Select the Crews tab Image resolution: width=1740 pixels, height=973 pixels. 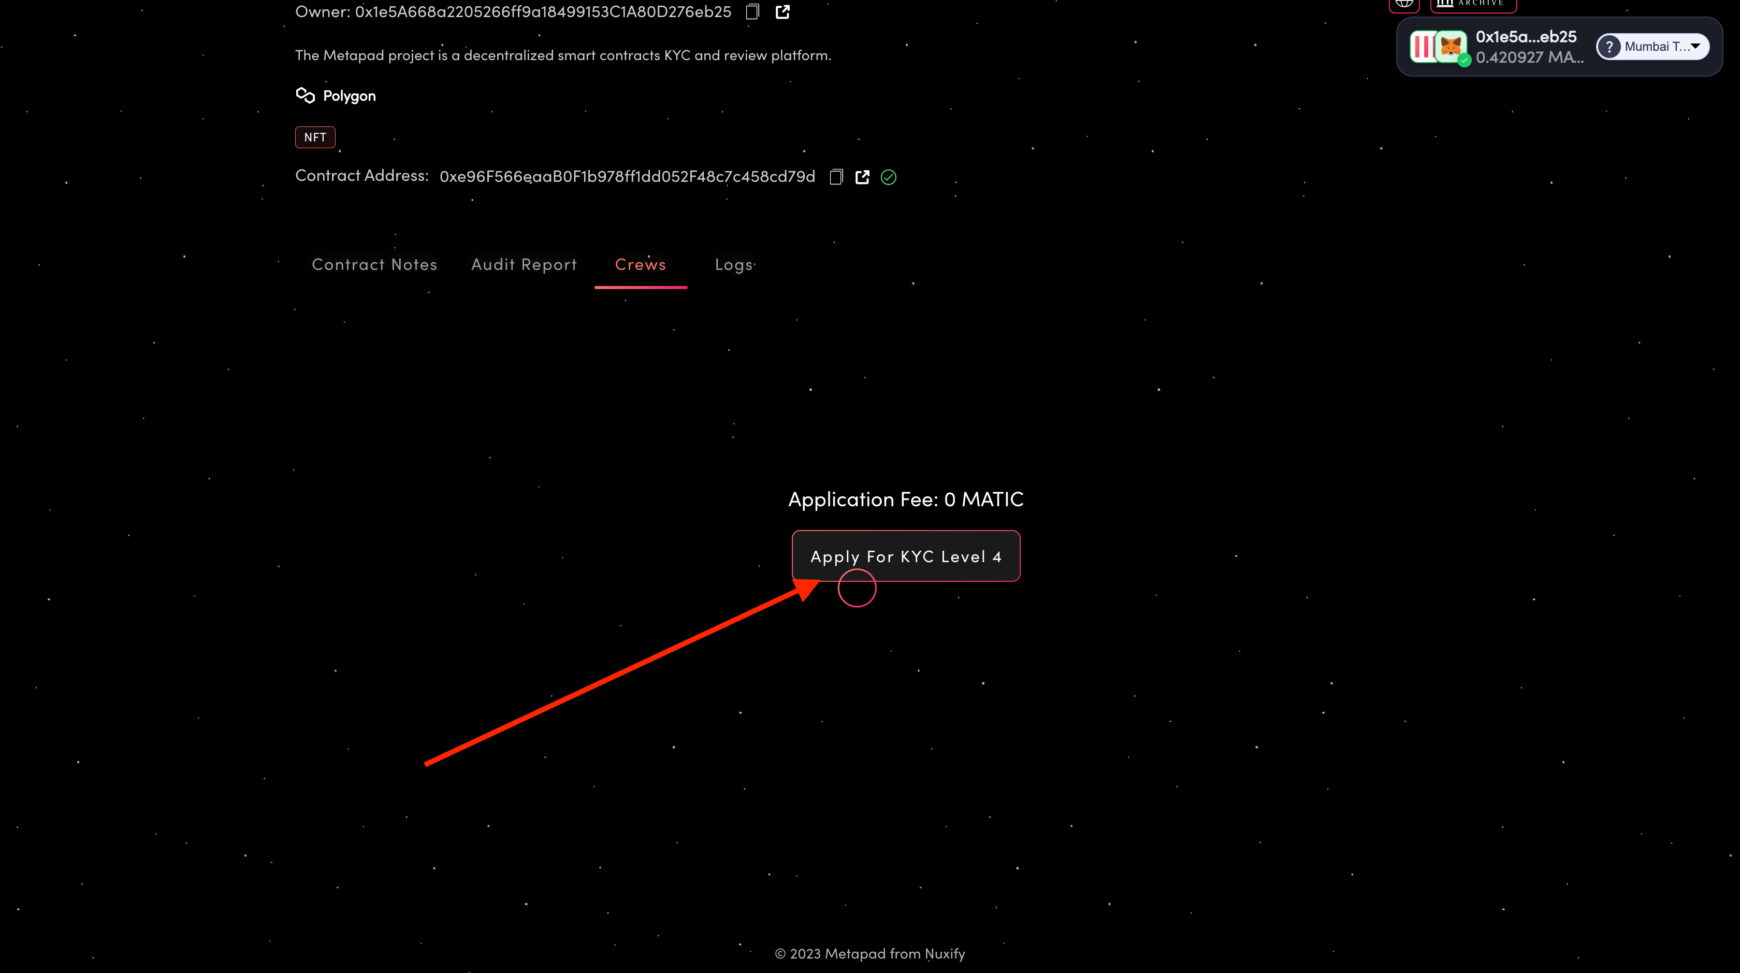[641, 265]
